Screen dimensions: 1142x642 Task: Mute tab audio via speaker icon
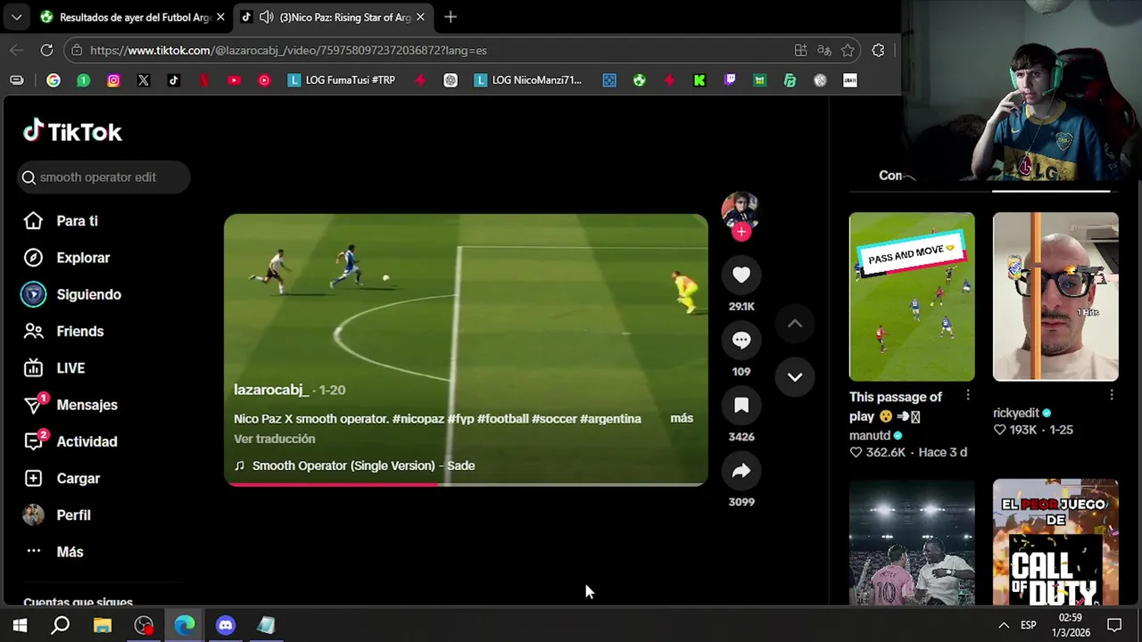pos(266,17)
